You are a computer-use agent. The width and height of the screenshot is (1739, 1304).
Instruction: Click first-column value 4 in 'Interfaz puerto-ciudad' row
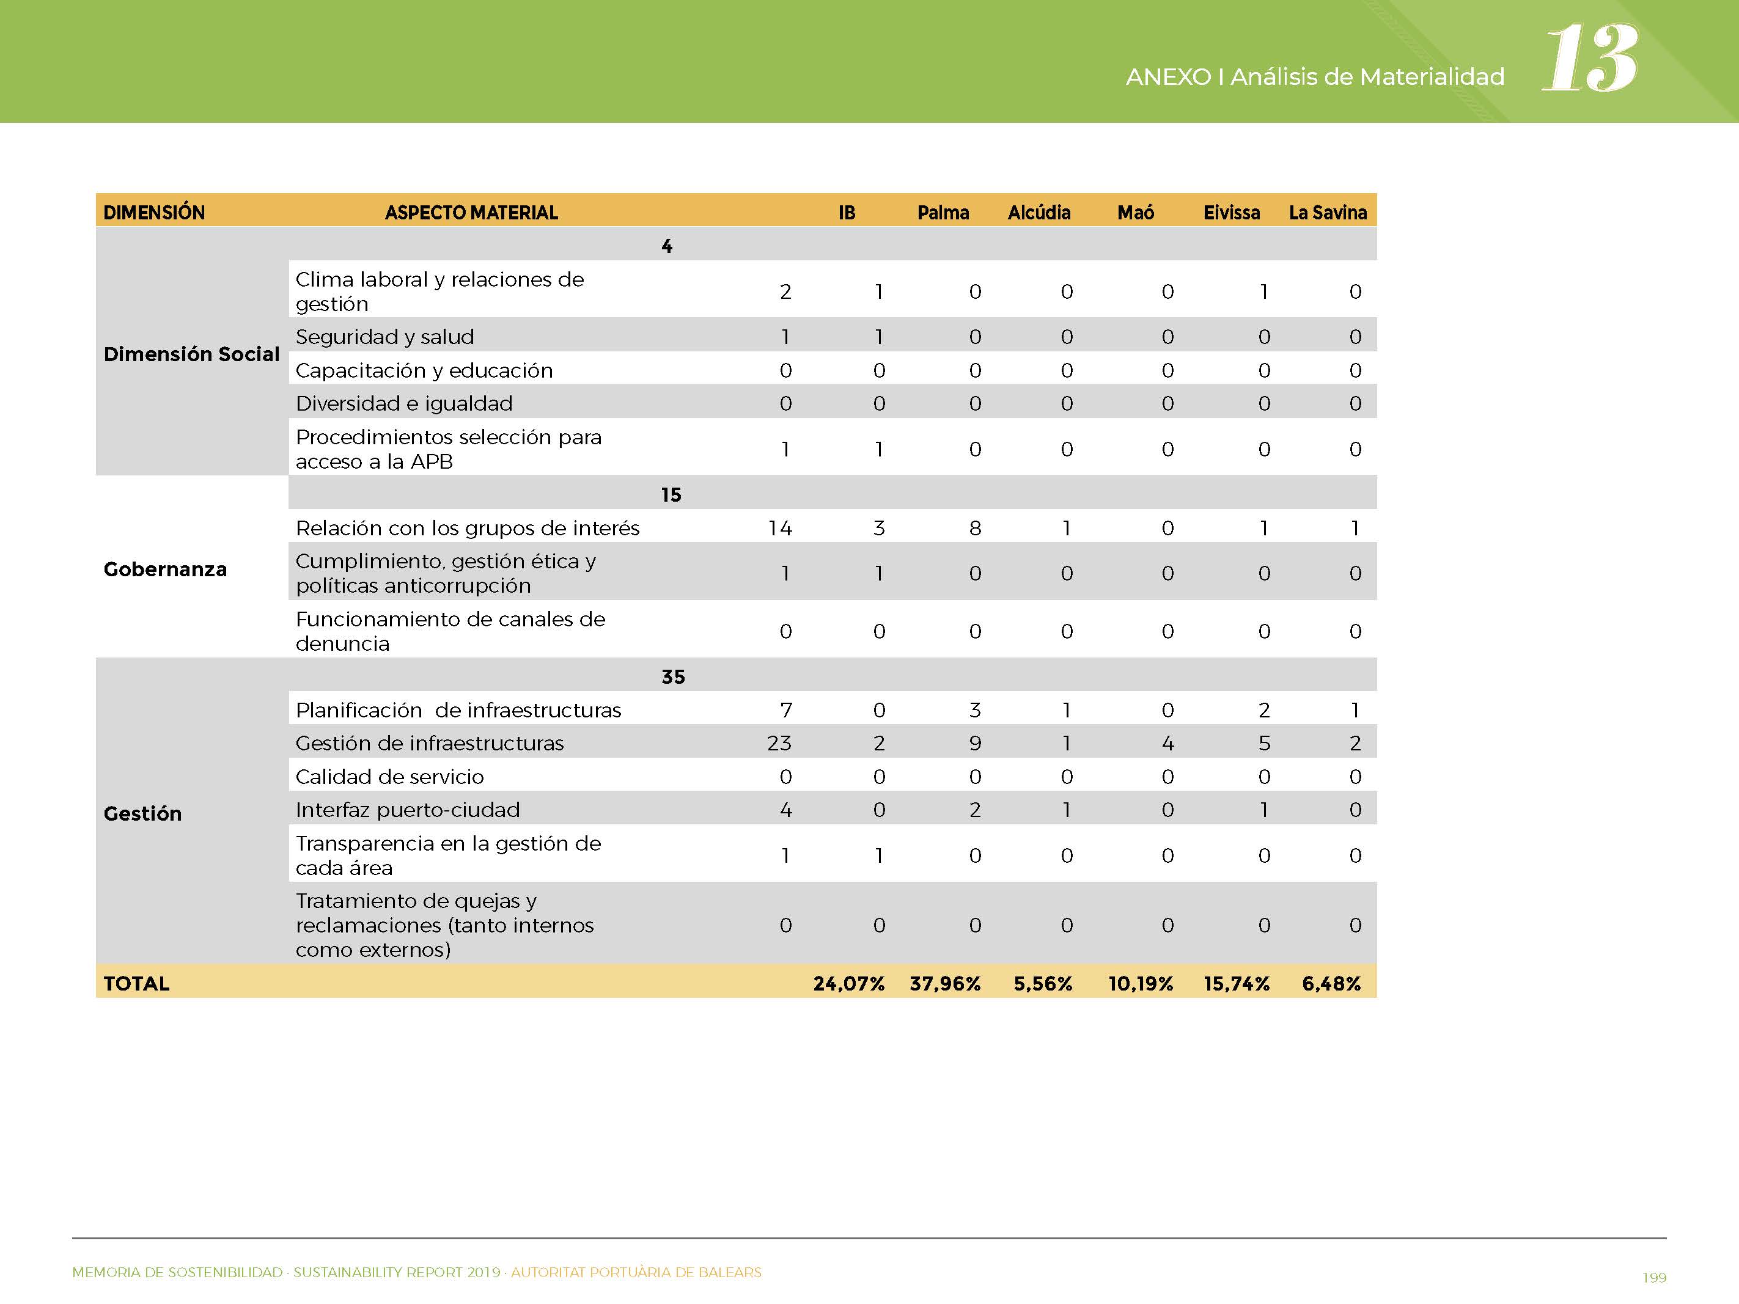[785, 810]
